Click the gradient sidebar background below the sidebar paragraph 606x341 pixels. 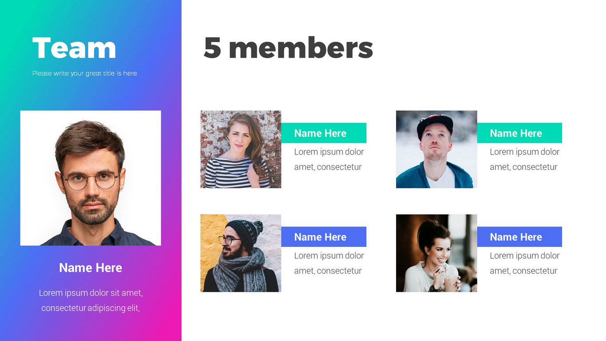(x=91, y=329)
